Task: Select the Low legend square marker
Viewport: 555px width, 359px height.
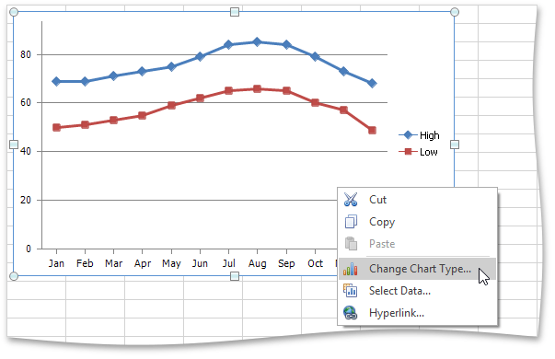Action: coord(408,152)
